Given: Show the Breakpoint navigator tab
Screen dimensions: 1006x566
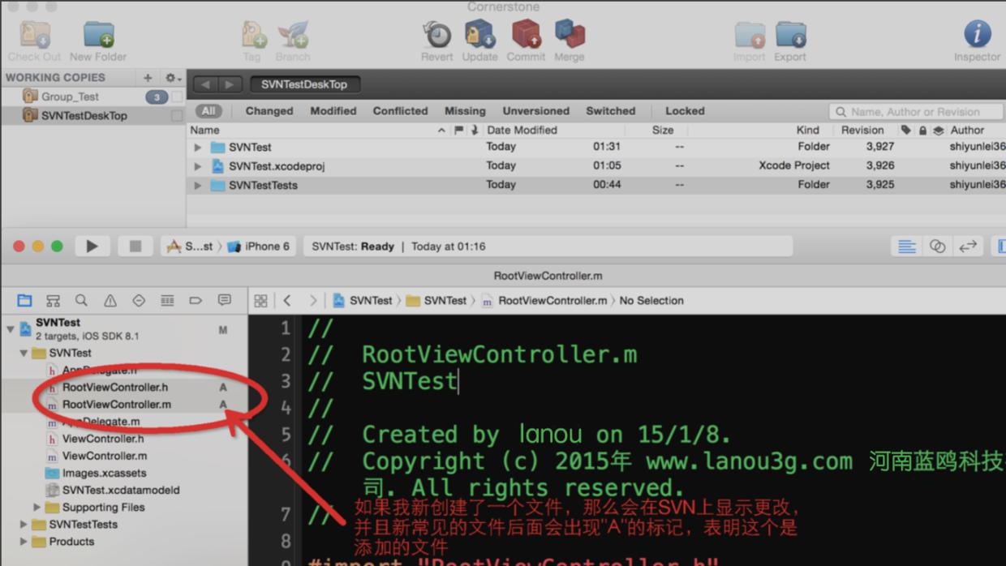Looking at the screenshot, I should coord(196,301).
